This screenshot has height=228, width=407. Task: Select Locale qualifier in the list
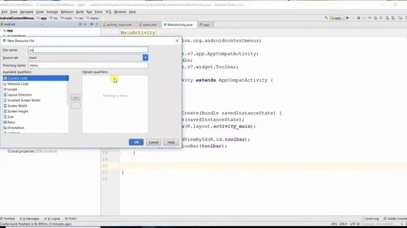click(36, 89)
